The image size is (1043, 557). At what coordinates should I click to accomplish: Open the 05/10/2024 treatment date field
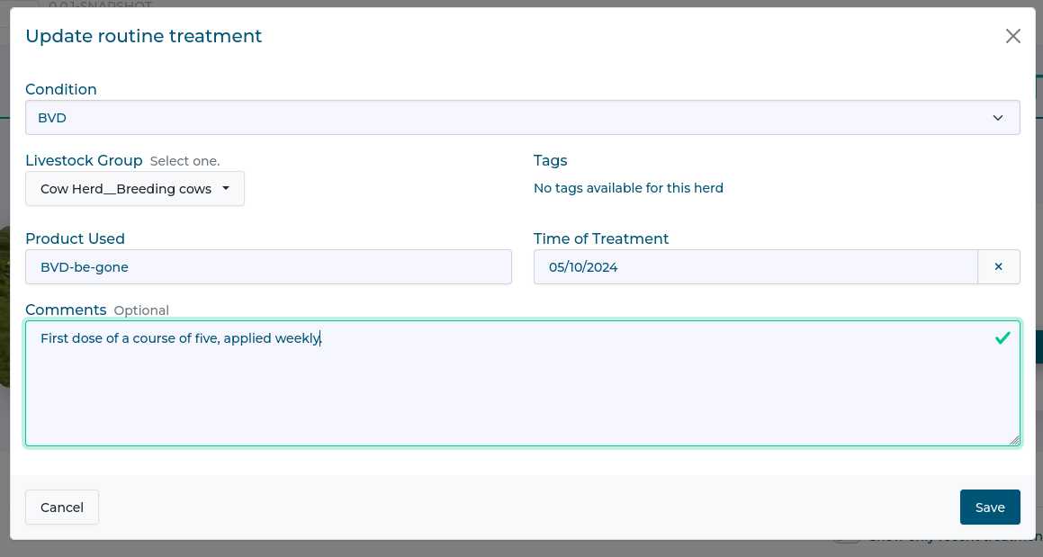[x=754, y=267]
